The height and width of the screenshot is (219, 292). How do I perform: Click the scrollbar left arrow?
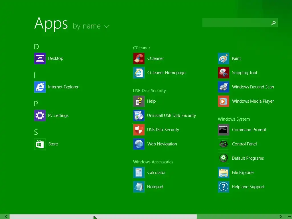pos(6,217)
